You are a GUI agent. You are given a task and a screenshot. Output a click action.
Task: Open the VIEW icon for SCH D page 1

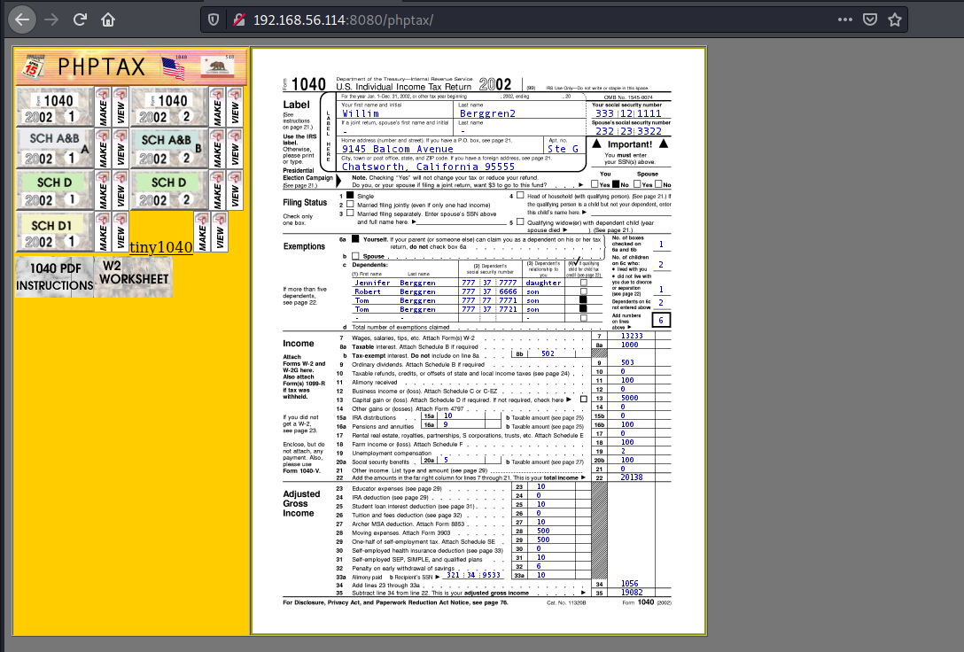point(120,190)
